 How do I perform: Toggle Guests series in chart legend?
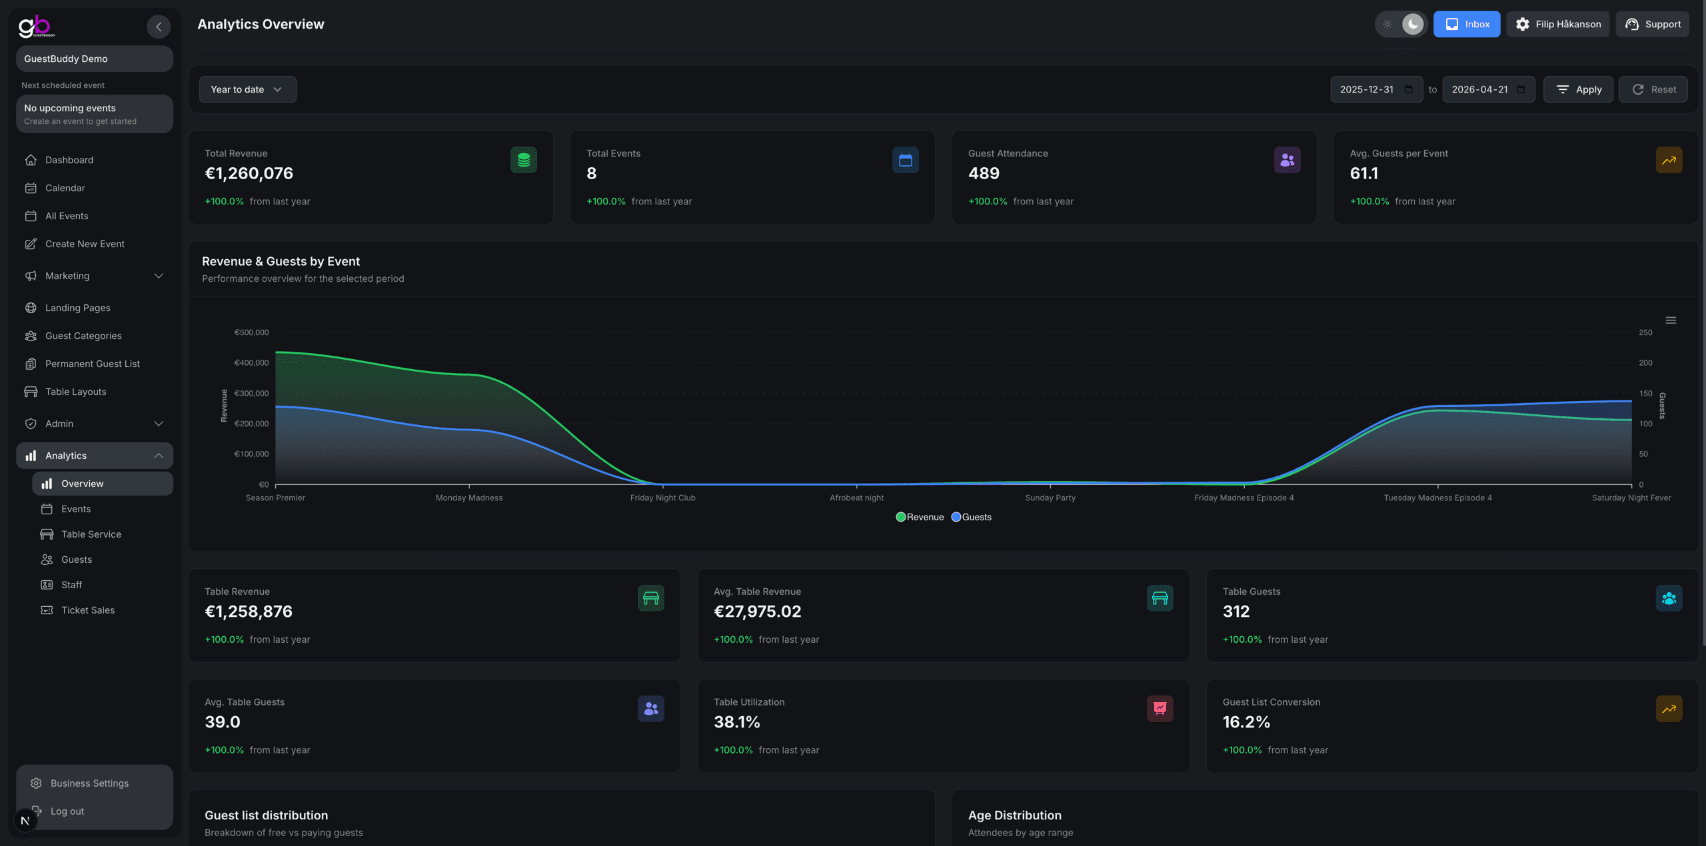tap(971, 517)
